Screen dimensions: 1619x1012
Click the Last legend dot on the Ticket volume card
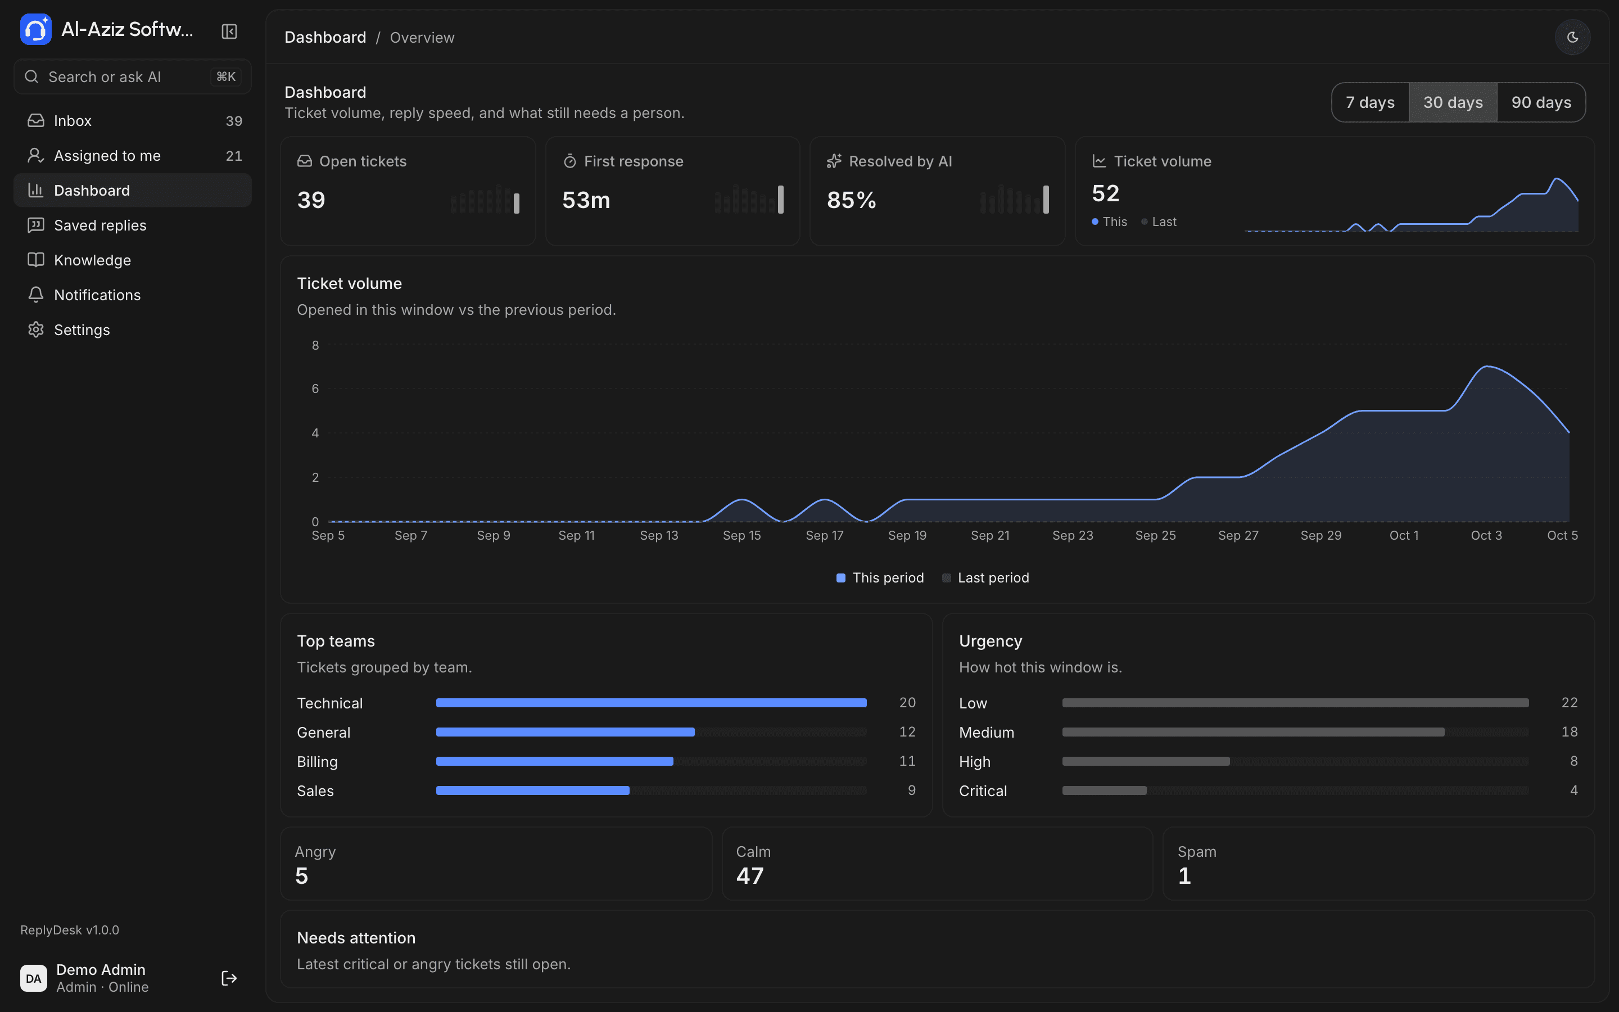(1145, 222)
